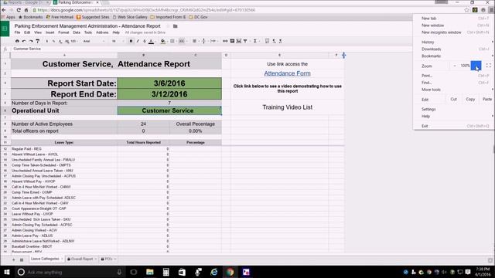The height and width of the screenshot is (278, 495).
Task: Open the text color picker
Action: tap(152, 41)
